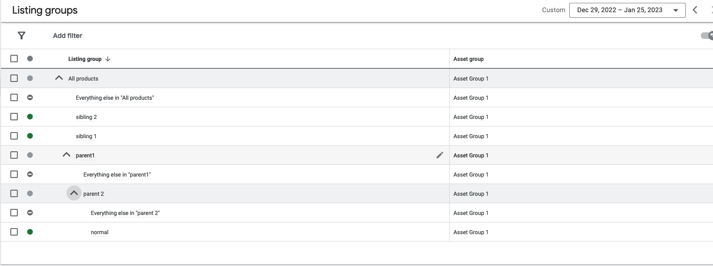Open the normal listing group
This screenshot has width=713, height=266.
pos(100,232)
